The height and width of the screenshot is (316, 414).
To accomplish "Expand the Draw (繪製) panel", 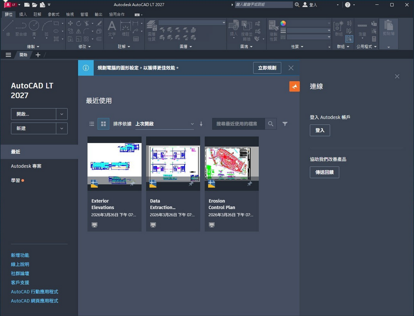I will (x=33, y=46).
